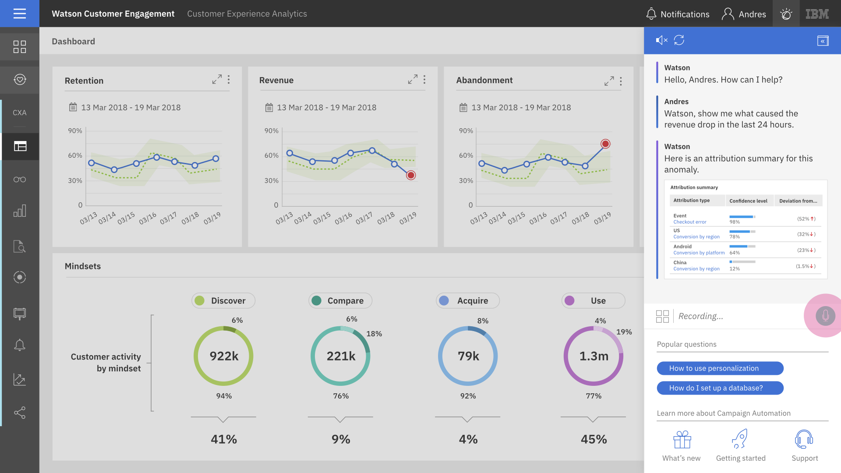The image size is (841, 473).
Task: Click the Acquire 79k donut chart
Action: tap(468, 356)
